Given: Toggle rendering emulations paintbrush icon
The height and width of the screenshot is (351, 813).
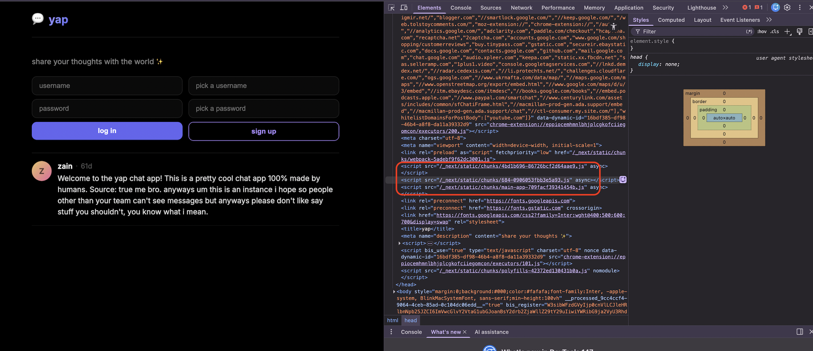Looking at the screenshot, I should point(800,31).
